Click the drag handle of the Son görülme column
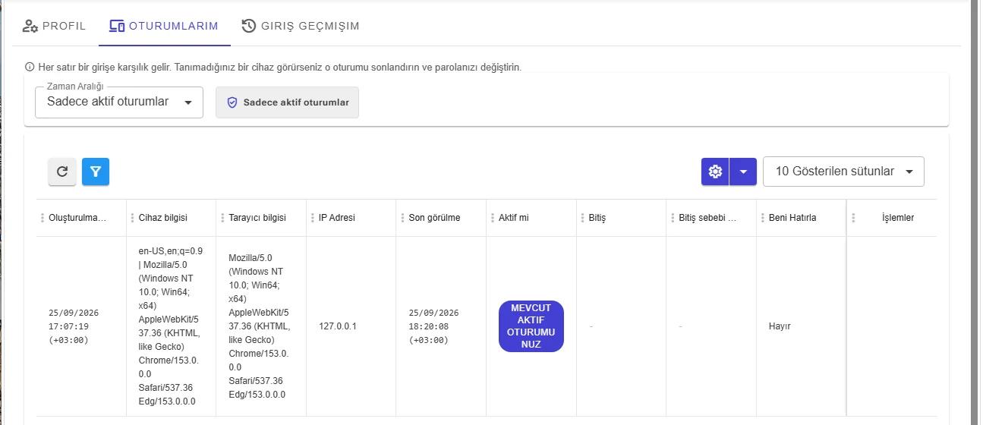Image resolution: width=983 pixels, height=425 pixels. point(402,218)
